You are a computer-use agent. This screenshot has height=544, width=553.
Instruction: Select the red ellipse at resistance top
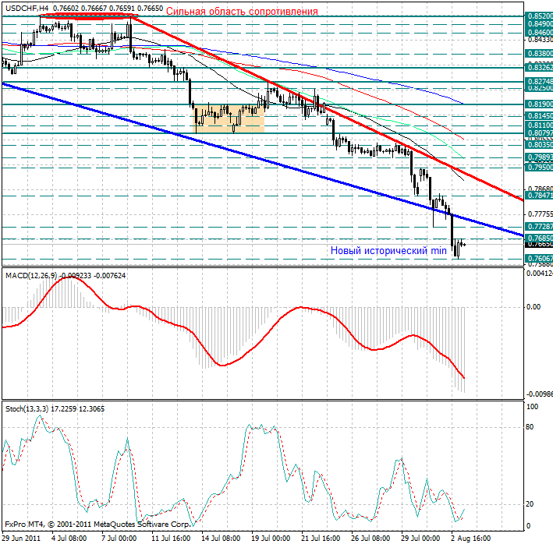(88, 16)
